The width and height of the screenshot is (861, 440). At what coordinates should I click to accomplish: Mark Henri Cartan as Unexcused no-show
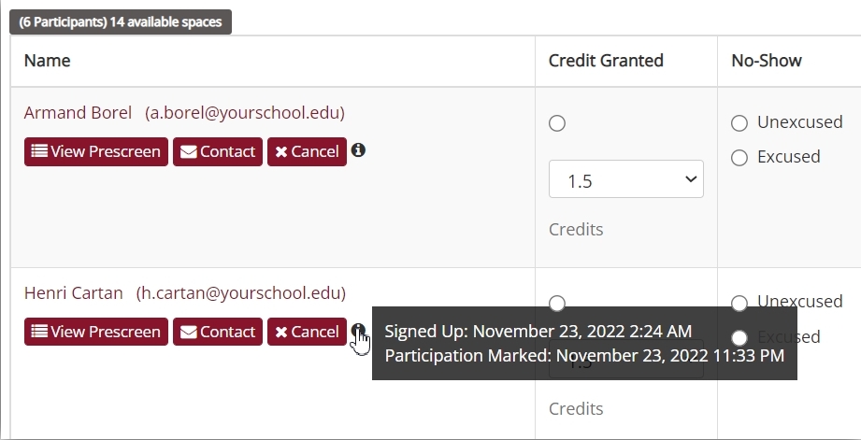point(739,303)
